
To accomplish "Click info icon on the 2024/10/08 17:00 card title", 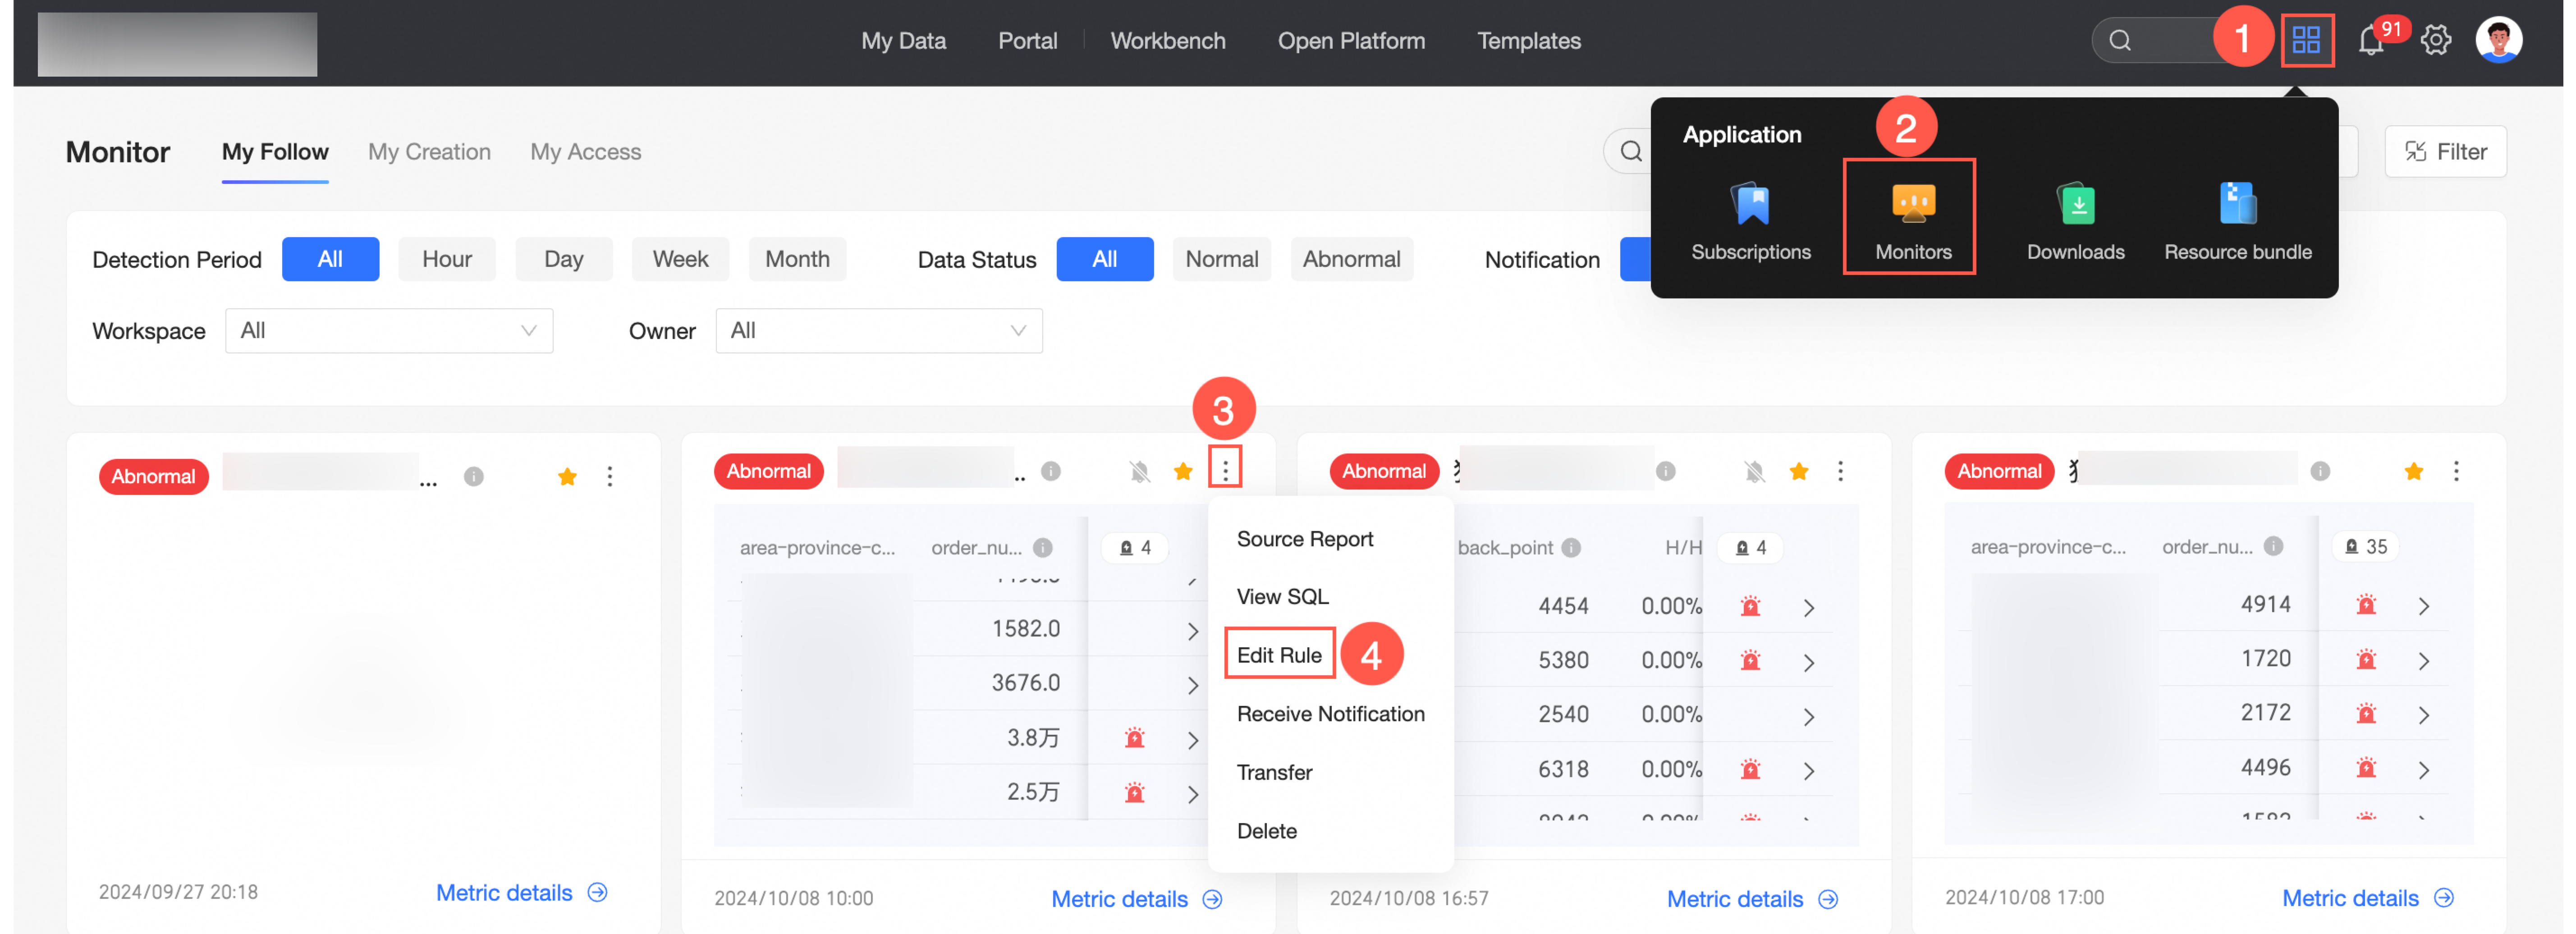I will tap(2320, 472).
